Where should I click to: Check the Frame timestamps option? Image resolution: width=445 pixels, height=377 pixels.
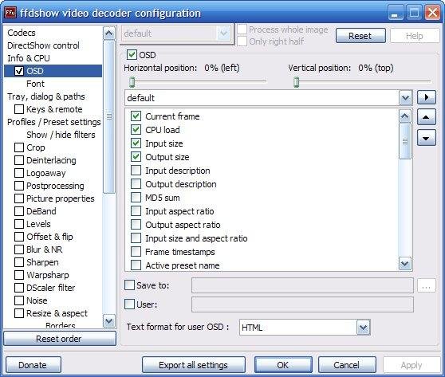point(136,252)
